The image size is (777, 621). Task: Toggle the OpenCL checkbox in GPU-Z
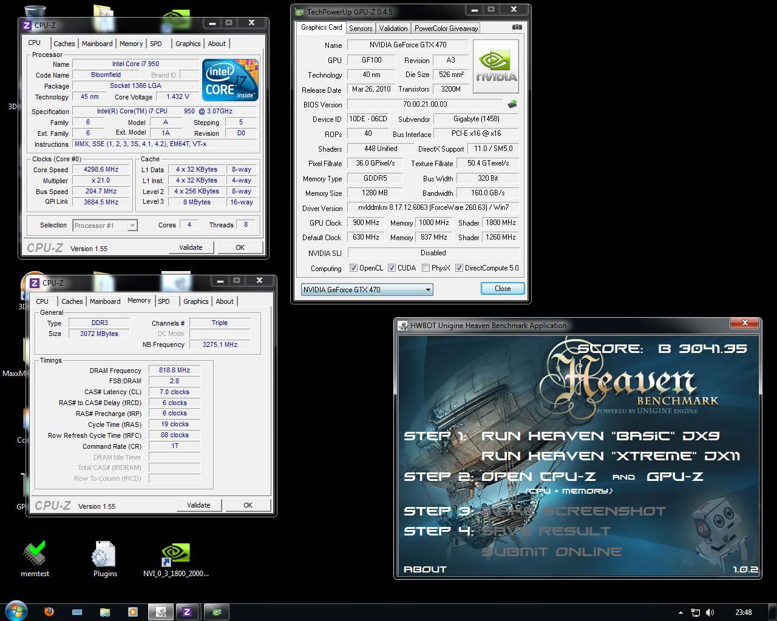pos(354,268)
